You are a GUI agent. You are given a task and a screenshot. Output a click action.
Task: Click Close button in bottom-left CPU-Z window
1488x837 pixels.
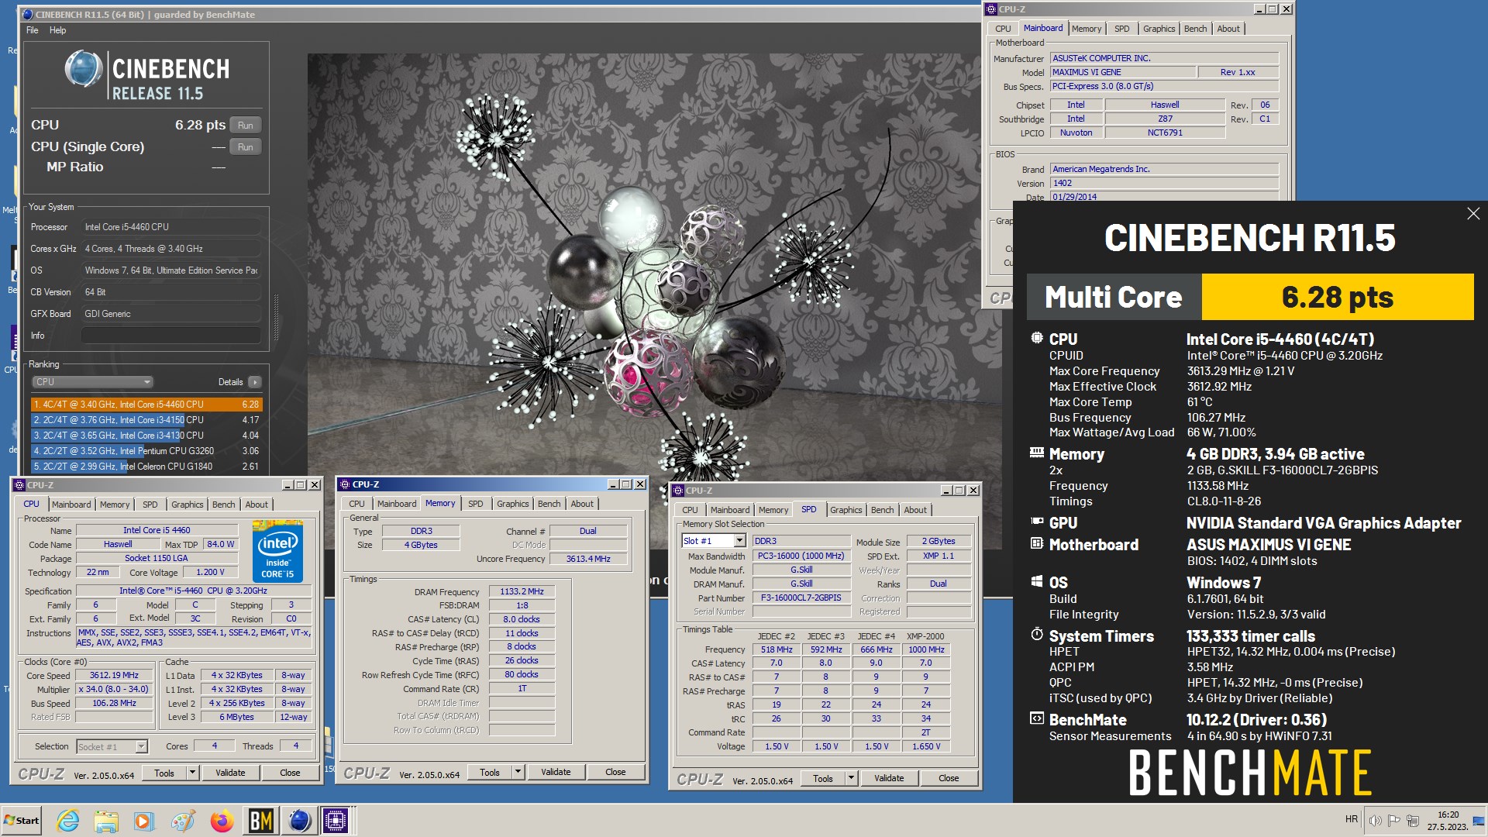tap(290, 773)
